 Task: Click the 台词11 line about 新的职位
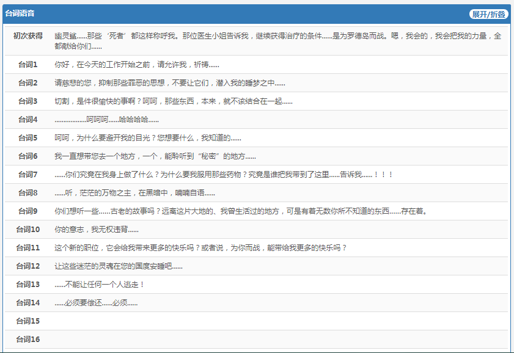[x=200, y=248]
